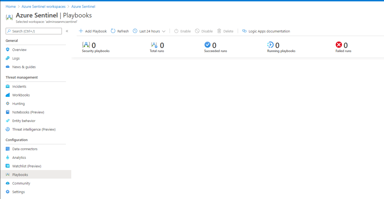This screenshot has width=384, height=199.
Task: Click the Settings gear icon in sidebar
Action: [8, 192]
